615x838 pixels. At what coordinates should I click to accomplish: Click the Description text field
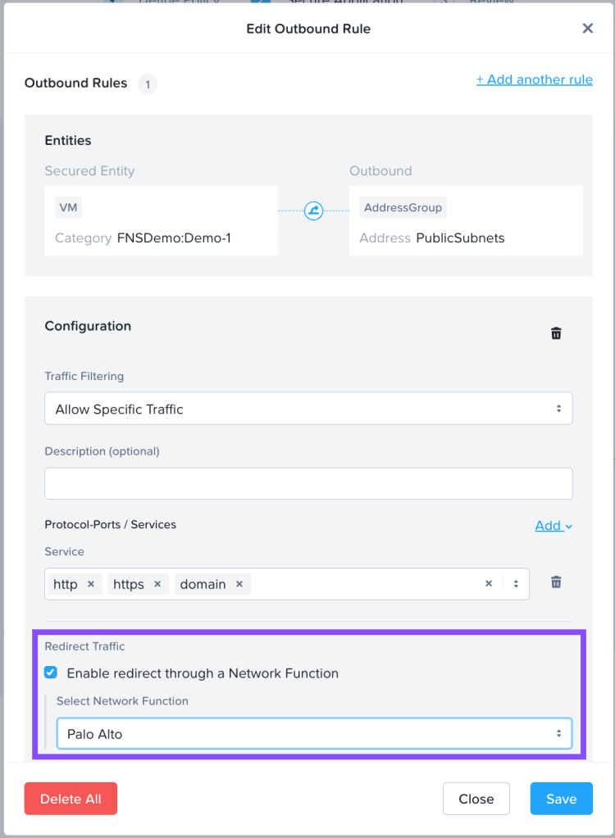[308, 483]
